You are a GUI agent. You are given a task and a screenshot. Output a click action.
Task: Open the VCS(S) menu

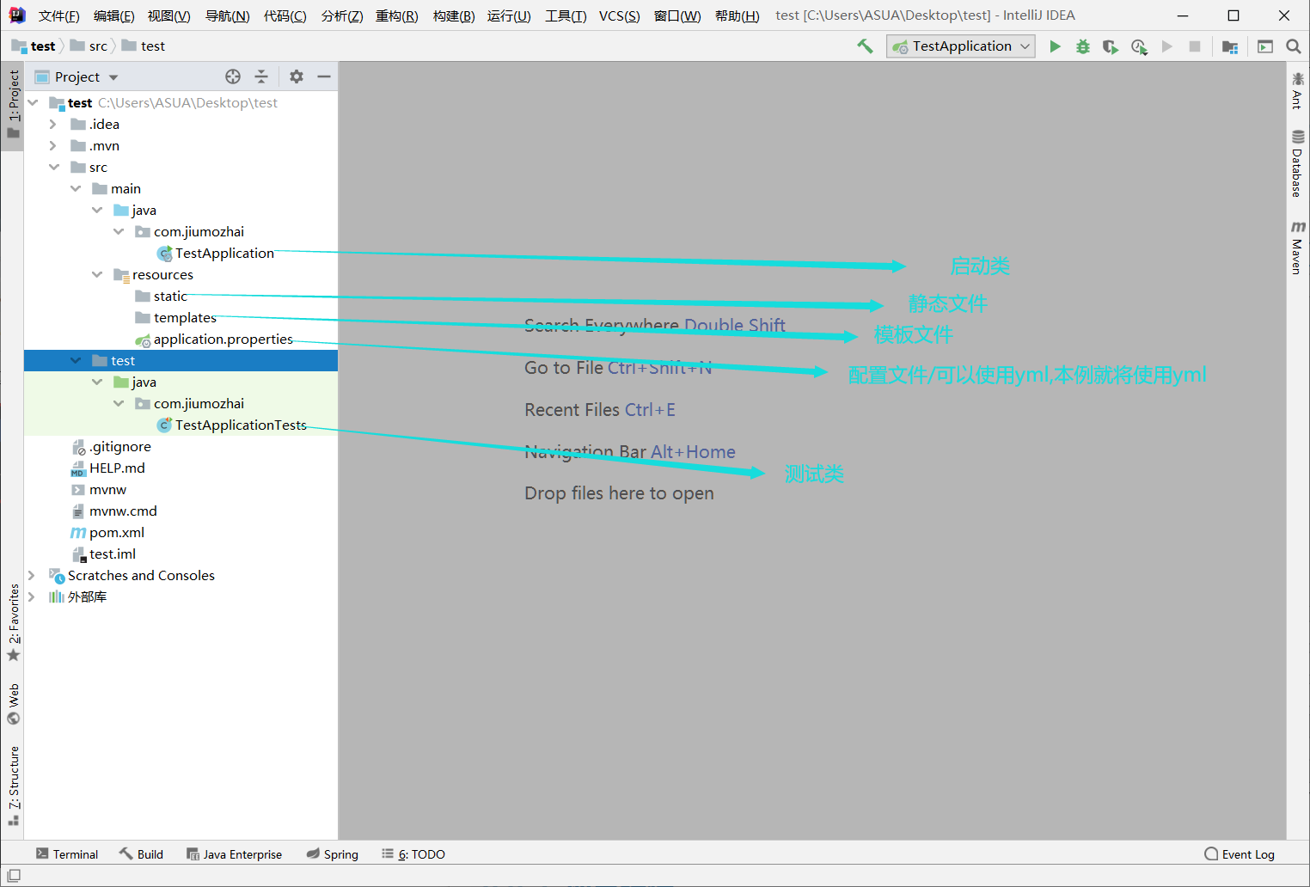[x=619, y=16]
